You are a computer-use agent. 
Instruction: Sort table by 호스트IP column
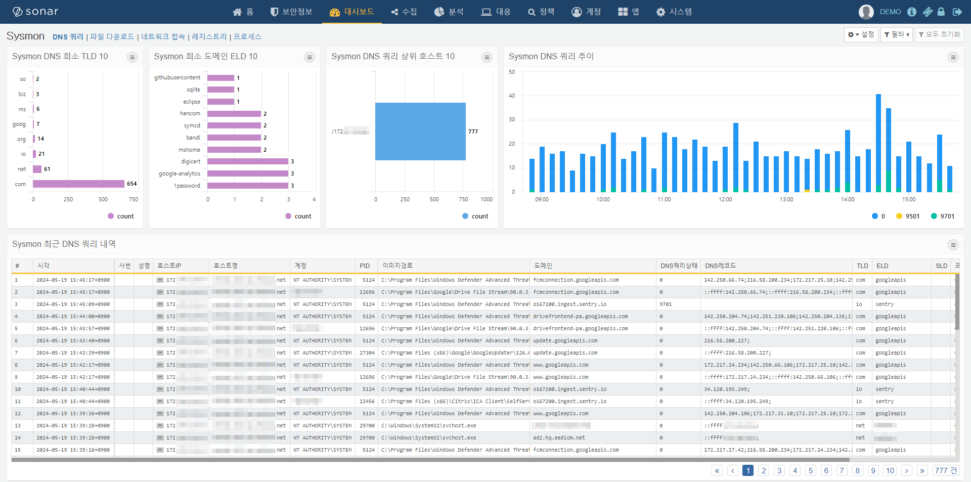tap(181, 266)
